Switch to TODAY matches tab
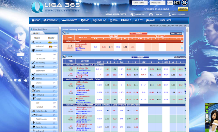 point(51,38)
